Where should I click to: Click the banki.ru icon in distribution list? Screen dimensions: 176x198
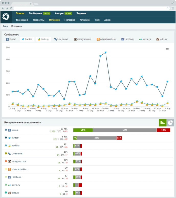pyautogui.click(x=9, y=146)
